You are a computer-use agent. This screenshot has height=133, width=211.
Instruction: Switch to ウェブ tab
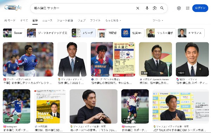pos(82,20)
